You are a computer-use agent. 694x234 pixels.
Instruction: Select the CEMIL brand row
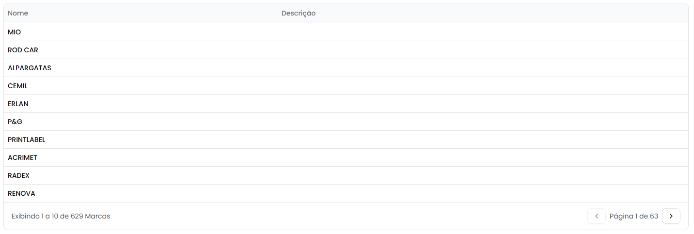tap(18, 86)
